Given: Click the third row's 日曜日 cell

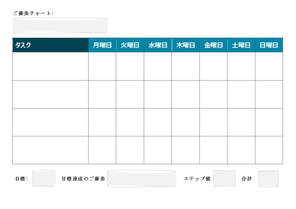Looking at the screenshot, I should point(269,122).
